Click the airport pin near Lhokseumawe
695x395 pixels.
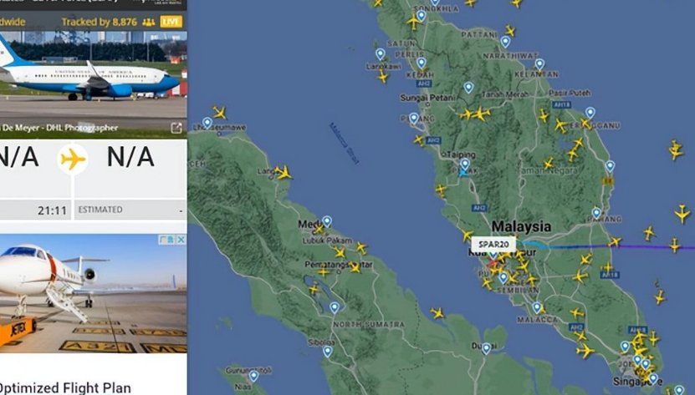[207, 123]
